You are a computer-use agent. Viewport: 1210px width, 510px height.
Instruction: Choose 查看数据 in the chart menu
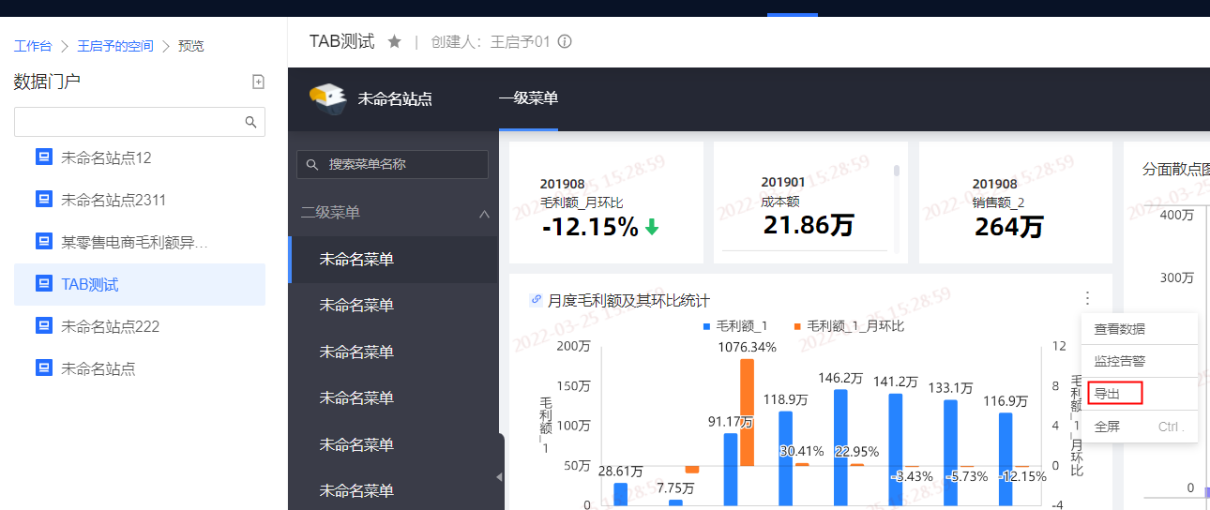click(1119, 329)
